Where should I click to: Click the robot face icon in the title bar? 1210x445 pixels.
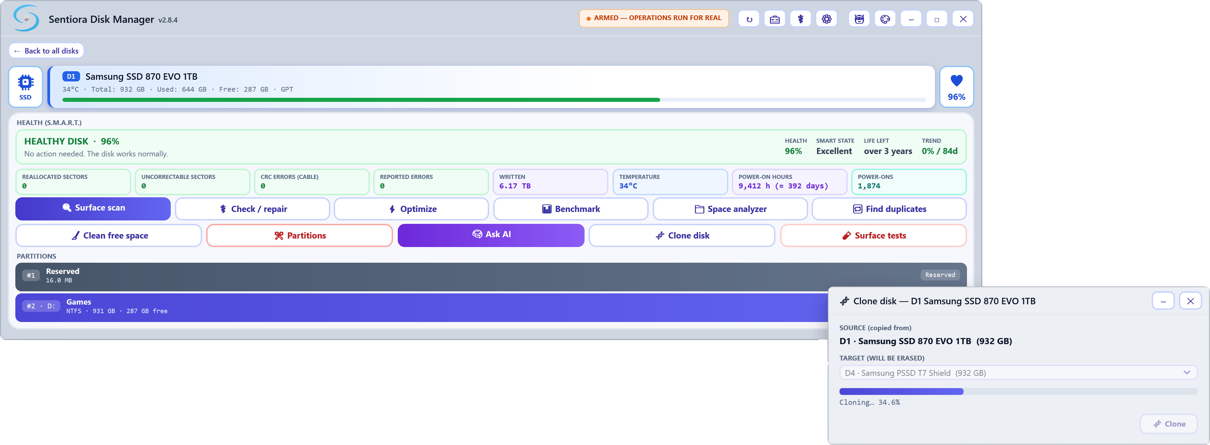pyautogui.click(x=859, y=19)
